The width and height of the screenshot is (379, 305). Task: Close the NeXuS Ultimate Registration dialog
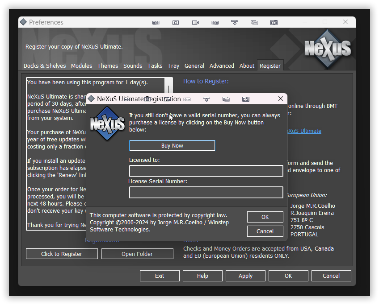(x=281, y=99)
